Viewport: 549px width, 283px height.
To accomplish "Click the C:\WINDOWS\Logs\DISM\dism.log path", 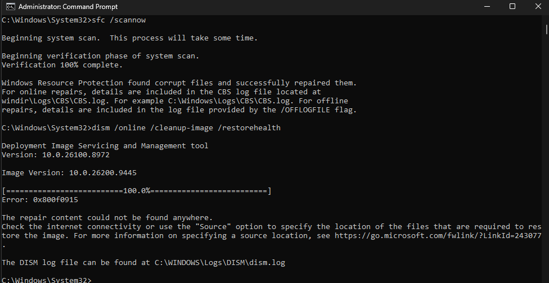I will (220, 262).
